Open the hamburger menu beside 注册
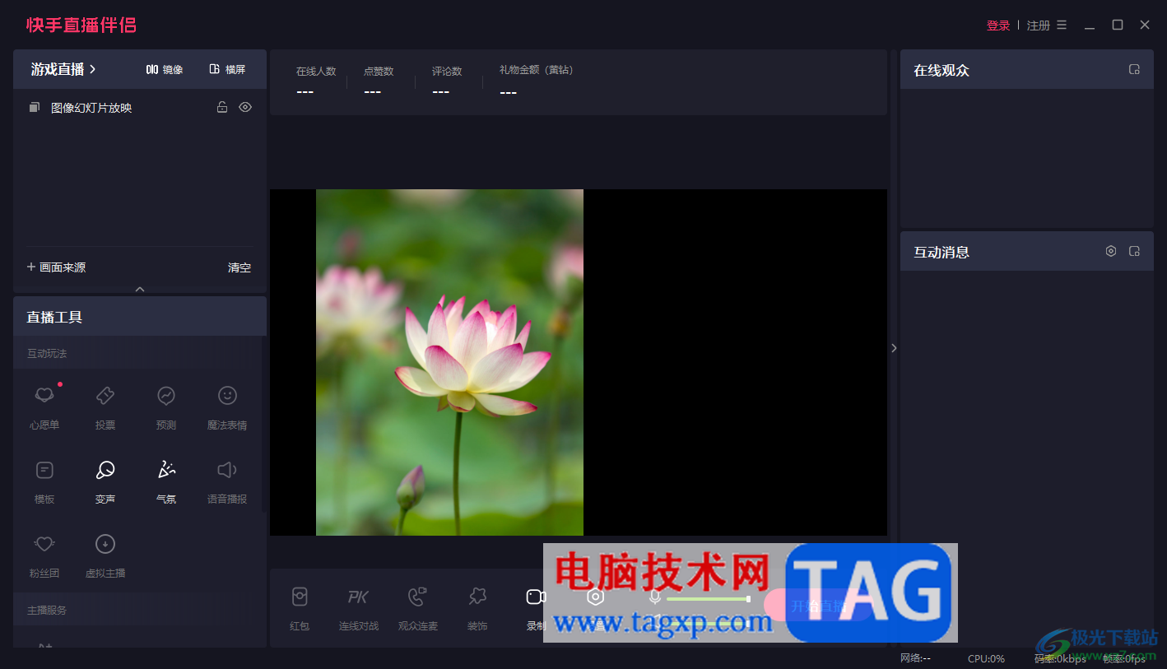This screenshot has width=1167, height=669. [x=1062, y=26]
